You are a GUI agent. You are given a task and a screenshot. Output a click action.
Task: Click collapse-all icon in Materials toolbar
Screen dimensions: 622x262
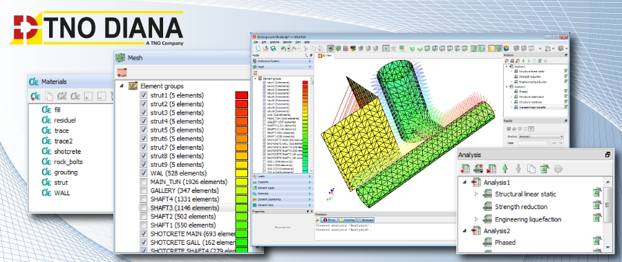coord(102,96)
